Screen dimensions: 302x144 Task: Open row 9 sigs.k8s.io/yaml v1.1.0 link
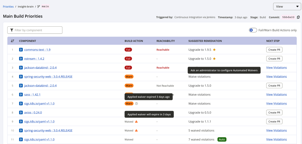click(x=39, y=122)
